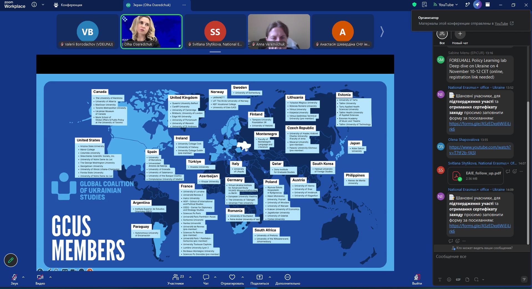Toggle the Участники panel
532x289 pixels.
[x=176, y=279]
